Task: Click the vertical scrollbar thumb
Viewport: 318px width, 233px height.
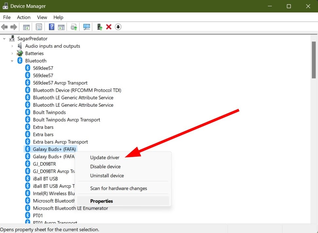Action: pos(314,60)
